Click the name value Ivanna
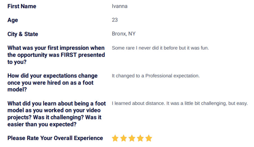 point(119,6)
